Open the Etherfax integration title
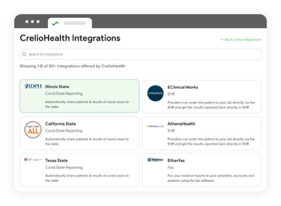 pyautogui.click(x=177, y=160)
